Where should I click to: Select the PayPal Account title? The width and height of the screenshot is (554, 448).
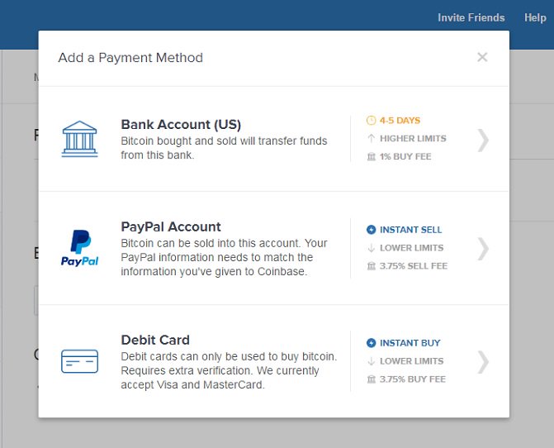[x=171, y=226]
